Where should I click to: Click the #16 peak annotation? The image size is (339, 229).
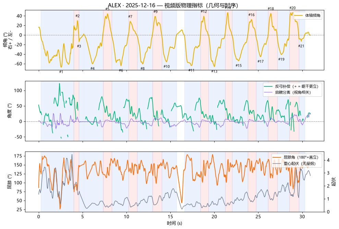pos(252,15)
